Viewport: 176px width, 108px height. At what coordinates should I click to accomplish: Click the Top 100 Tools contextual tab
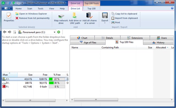coord(92,3)
